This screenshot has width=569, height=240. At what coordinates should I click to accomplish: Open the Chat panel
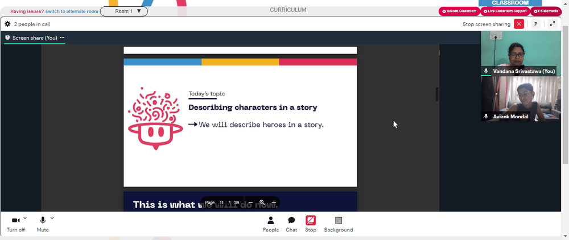coord(291,225)
